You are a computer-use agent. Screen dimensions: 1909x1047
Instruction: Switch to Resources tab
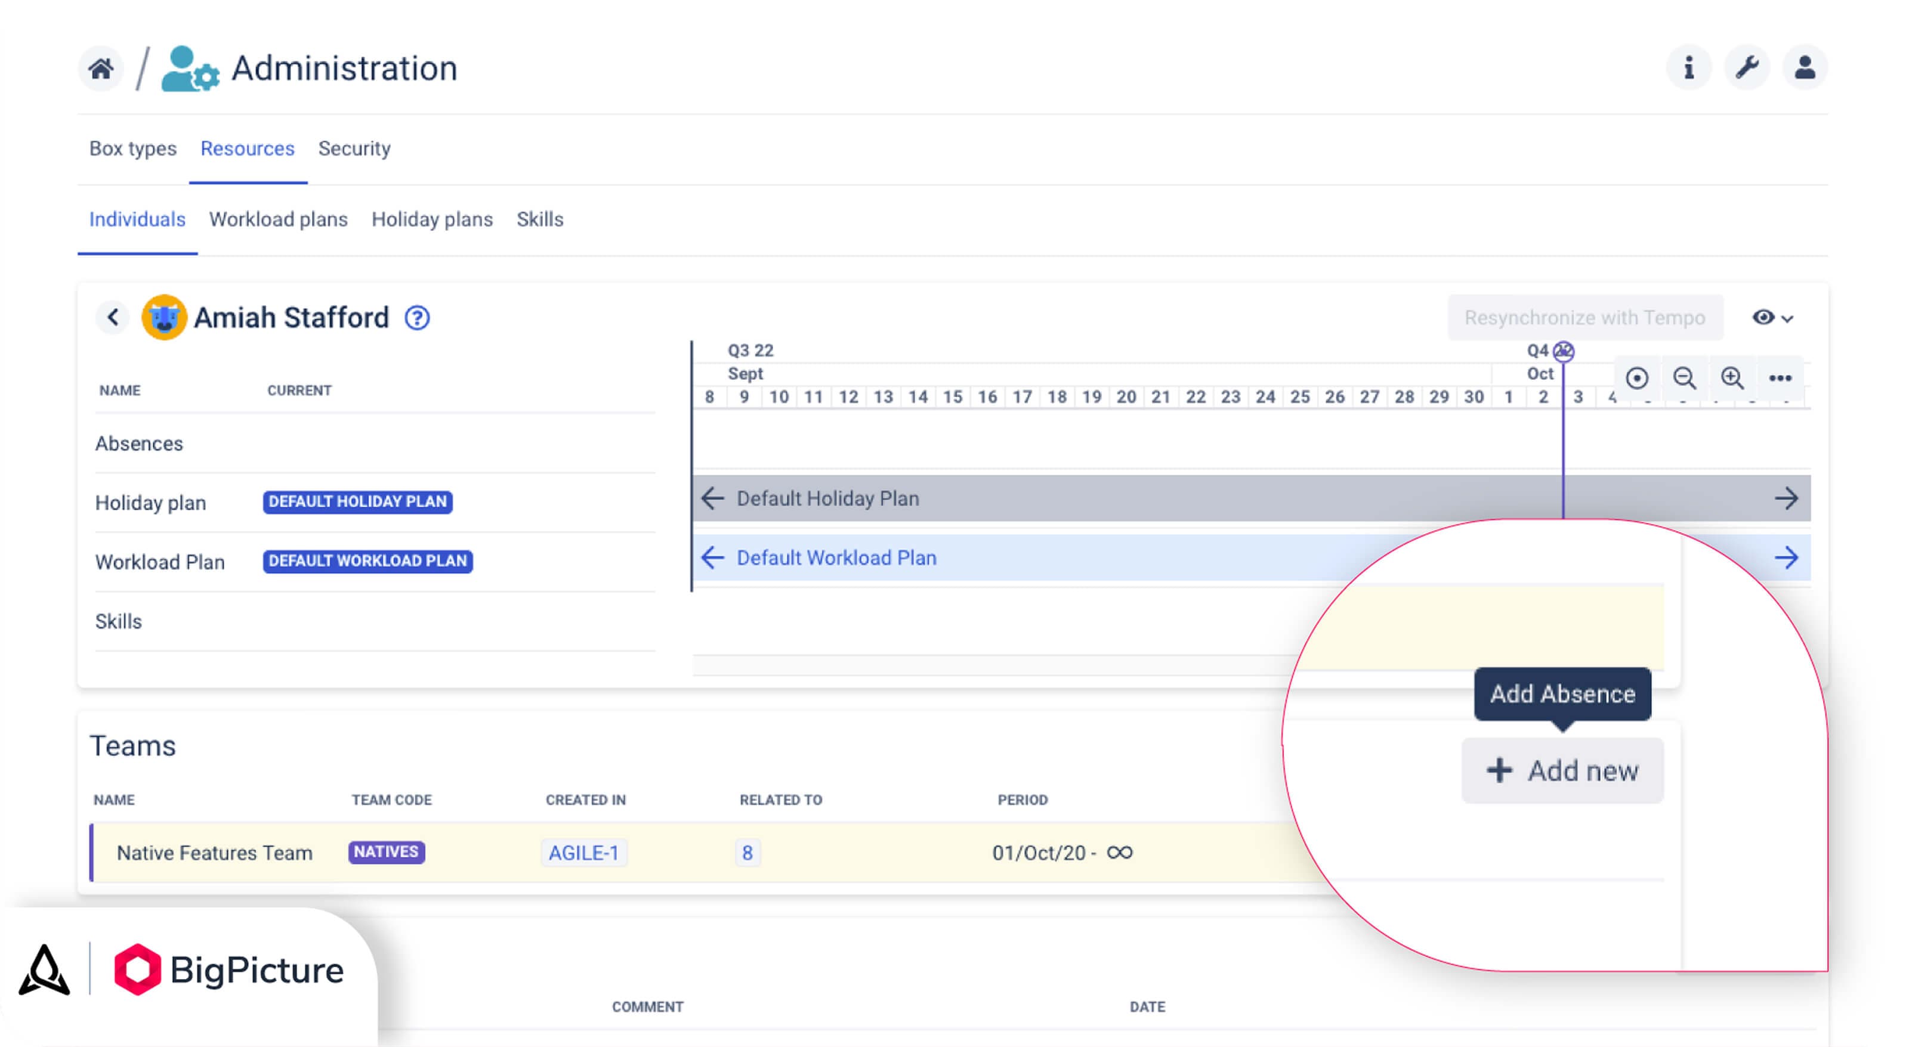click(248, 149)
